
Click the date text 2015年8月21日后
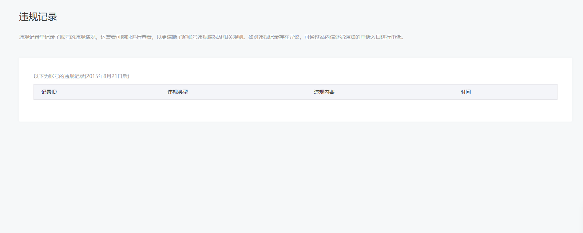pyautogui.click(x=107, y=76)
